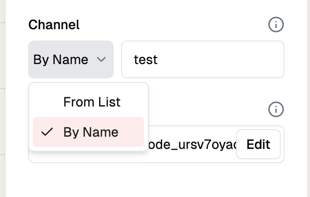Click the tick mark in the dropdown list
The height and width of the screenshot is (197, 310).
(x=47, y=132)
